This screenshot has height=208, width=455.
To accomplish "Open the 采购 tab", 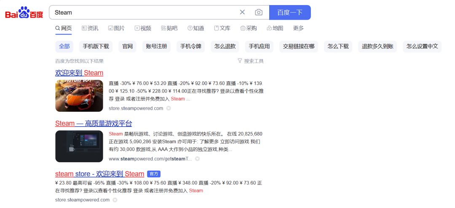I will coord(249,28).
